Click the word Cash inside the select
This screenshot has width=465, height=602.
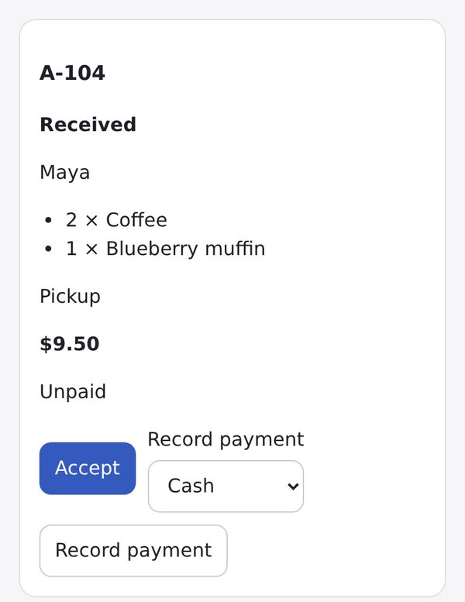(191, 486)
